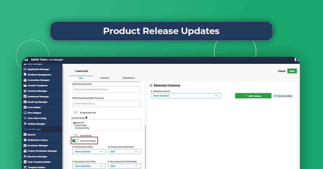The width and height of the screenshot is (323, 169).
Task: Switch to the Calculations tab
Action: pos(129,78)
